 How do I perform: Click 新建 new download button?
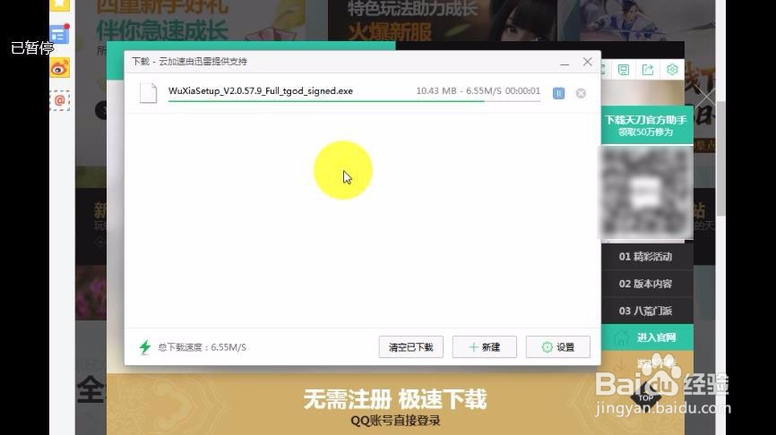[x=484, y=347]
